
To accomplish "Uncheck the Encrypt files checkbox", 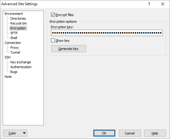I will click(53, 15).
